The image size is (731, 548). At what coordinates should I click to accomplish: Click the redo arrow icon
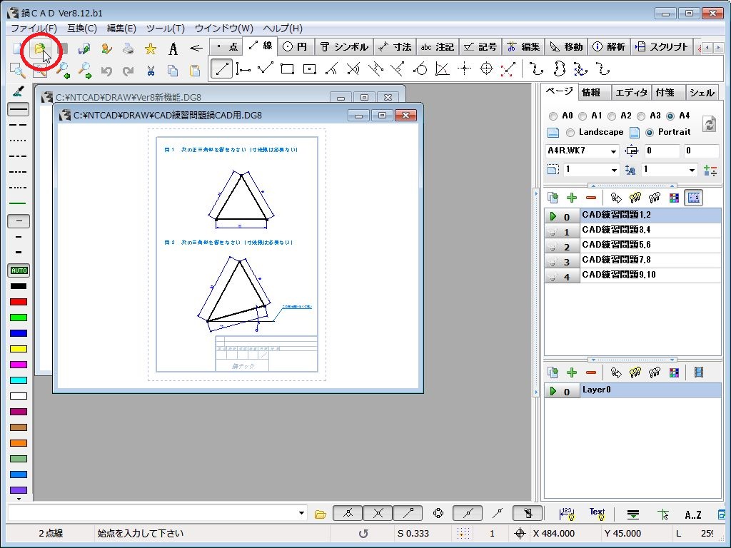128,71
